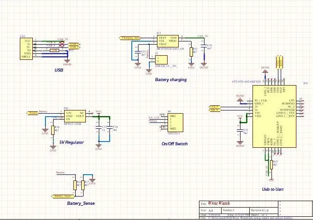
Task: Click the GND symbol beneath connector J2
Action: [149, 71]
